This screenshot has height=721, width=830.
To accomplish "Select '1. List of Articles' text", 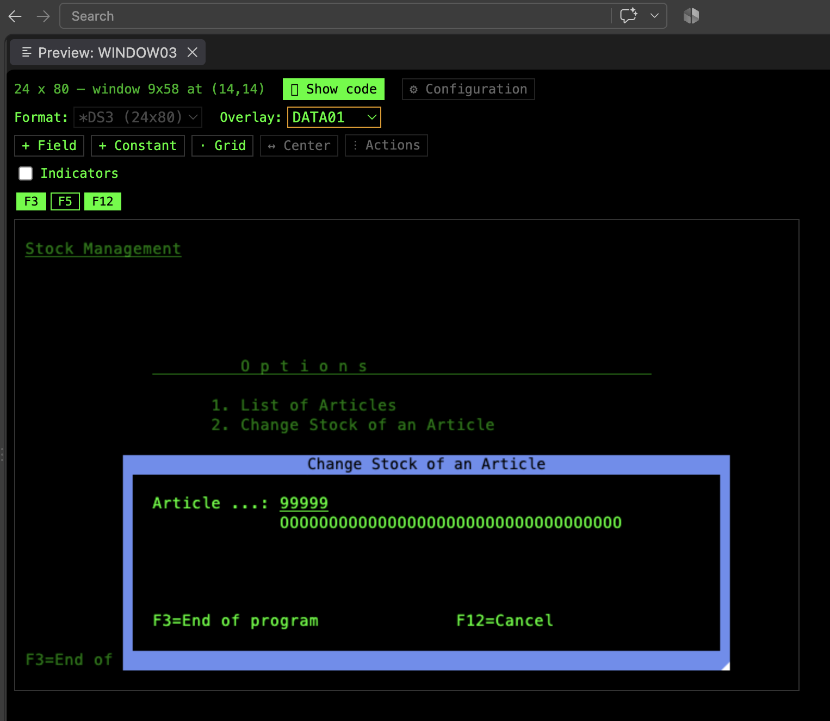I will tap(303, 405).
